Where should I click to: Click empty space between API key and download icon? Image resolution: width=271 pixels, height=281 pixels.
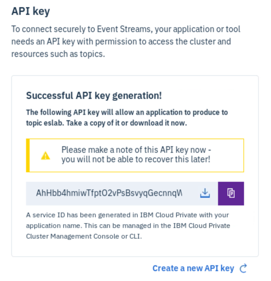click(x=191, y=193)
